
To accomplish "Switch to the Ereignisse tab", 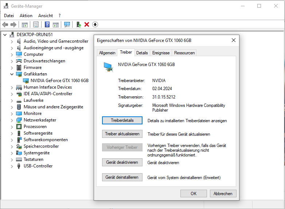I will point(161,53).
